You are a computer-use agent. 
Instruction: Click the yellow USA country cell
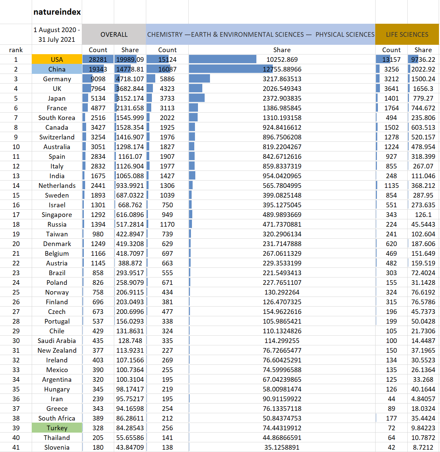click(57, 60)
